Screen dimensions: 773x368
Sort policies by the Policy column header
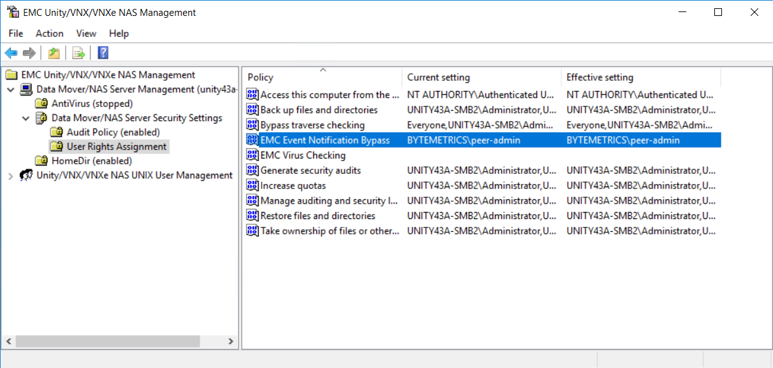(x=322, y=76)
